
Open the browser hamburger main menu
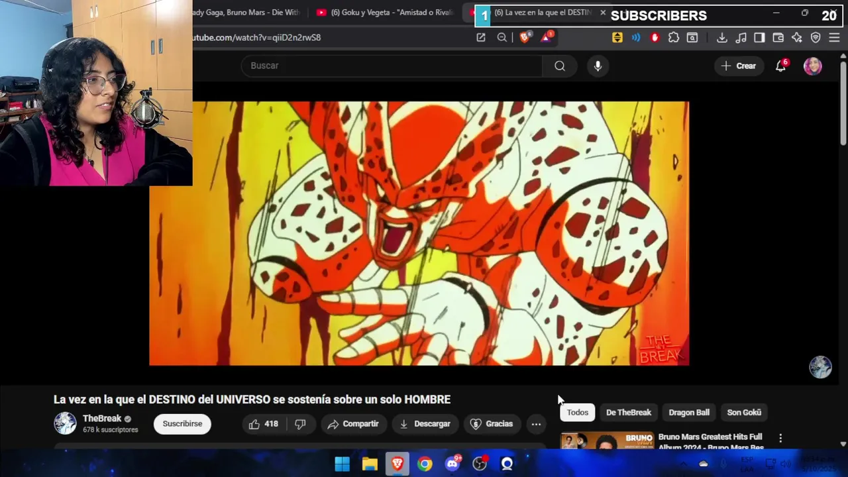tap(834, 38)
